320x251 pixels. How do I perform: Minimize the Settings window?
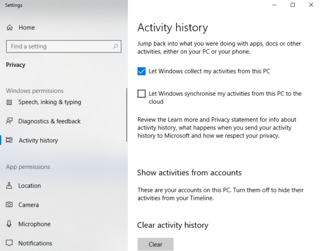(x=274, y=5)
